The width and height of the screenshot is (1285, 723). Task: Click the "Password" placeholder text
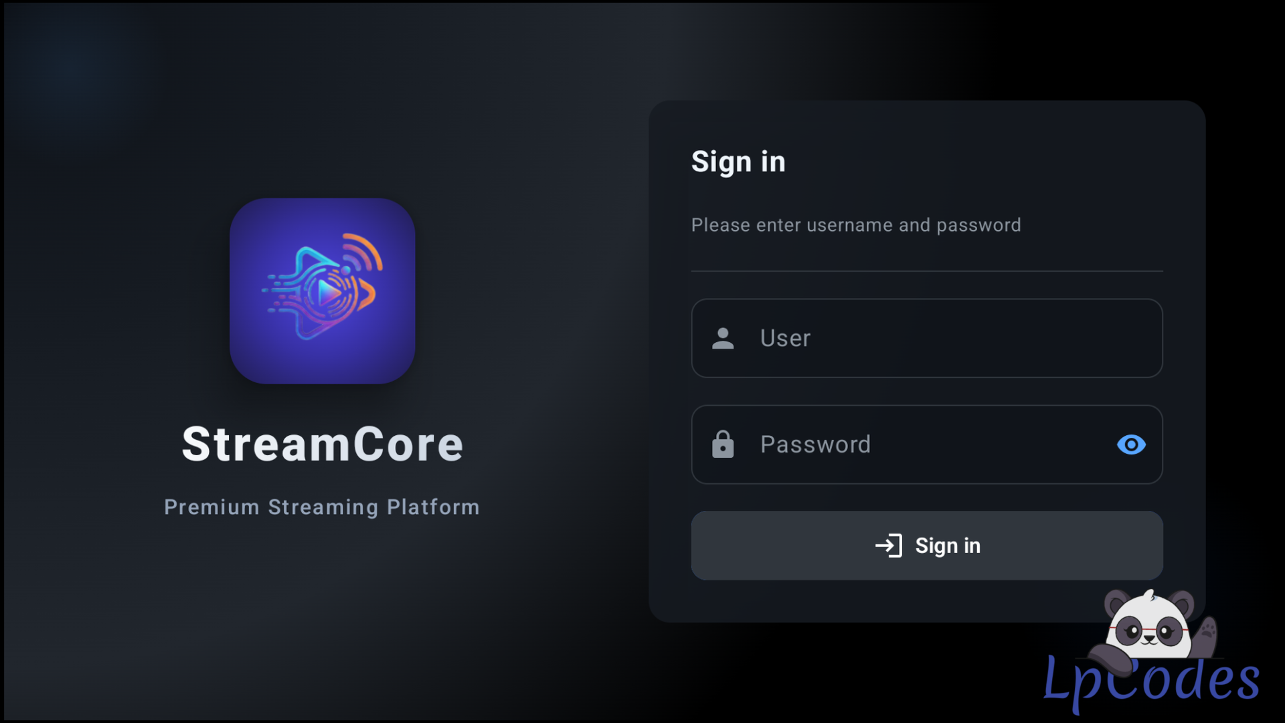[x=815, y=445]
